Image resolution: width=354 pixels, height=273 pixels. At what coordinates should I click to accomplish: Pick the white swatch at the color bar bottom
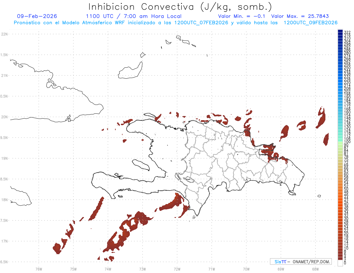coord(340,263)
